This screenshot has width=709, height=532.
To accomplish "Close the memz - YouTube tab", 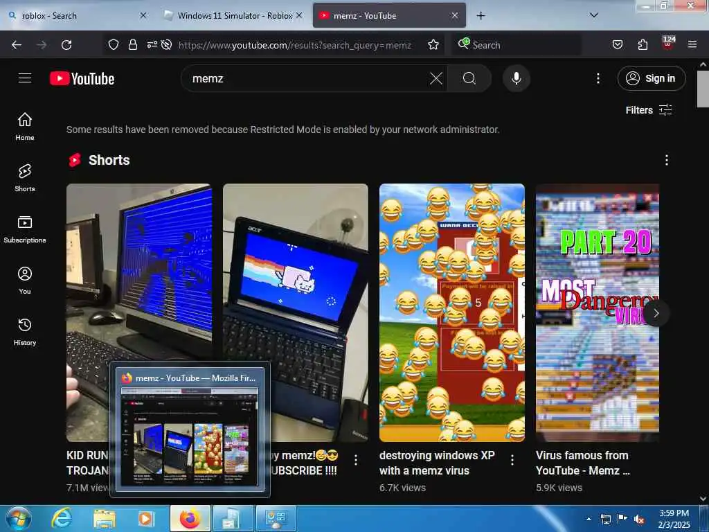I will coord(455,15).
